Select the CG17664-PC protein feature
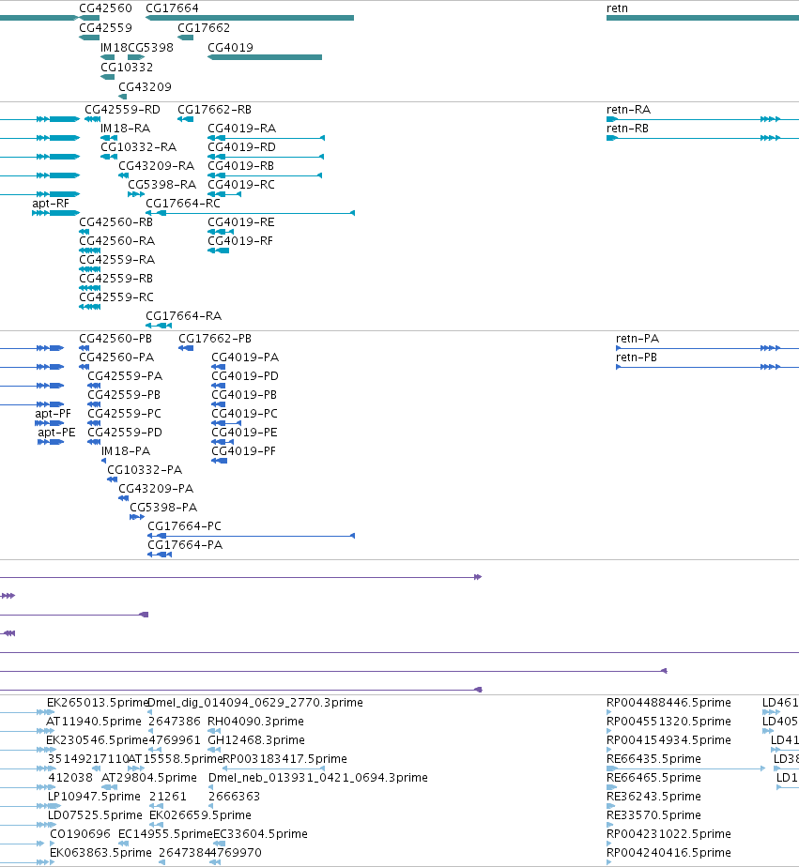Viewport: 799px width, 867px height. tap(252, 536)
